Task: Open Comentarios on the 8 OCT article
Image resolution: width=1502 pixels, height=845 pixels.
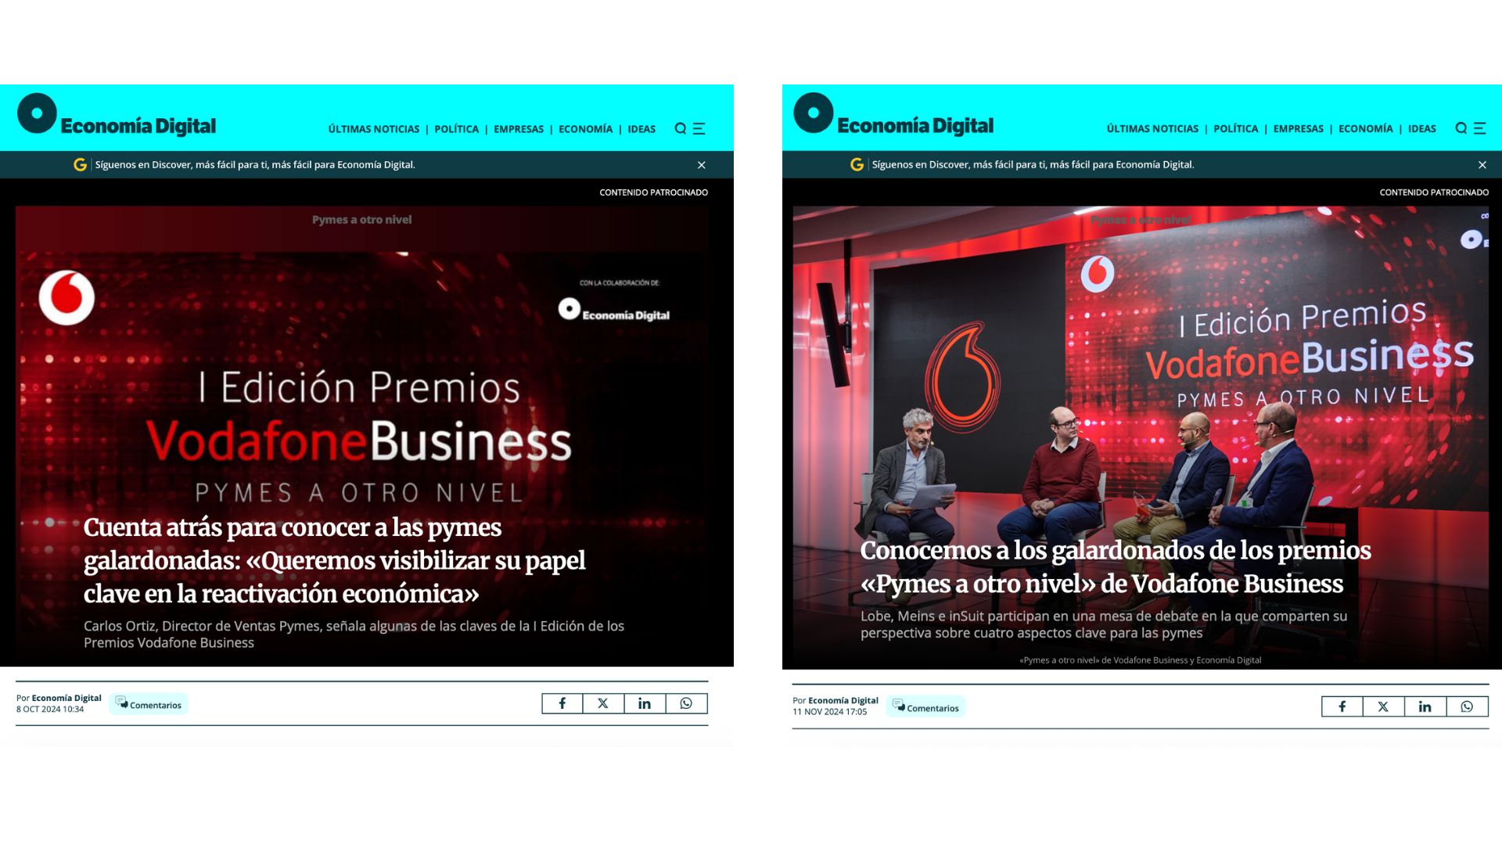Action: [x=149, y=704]
